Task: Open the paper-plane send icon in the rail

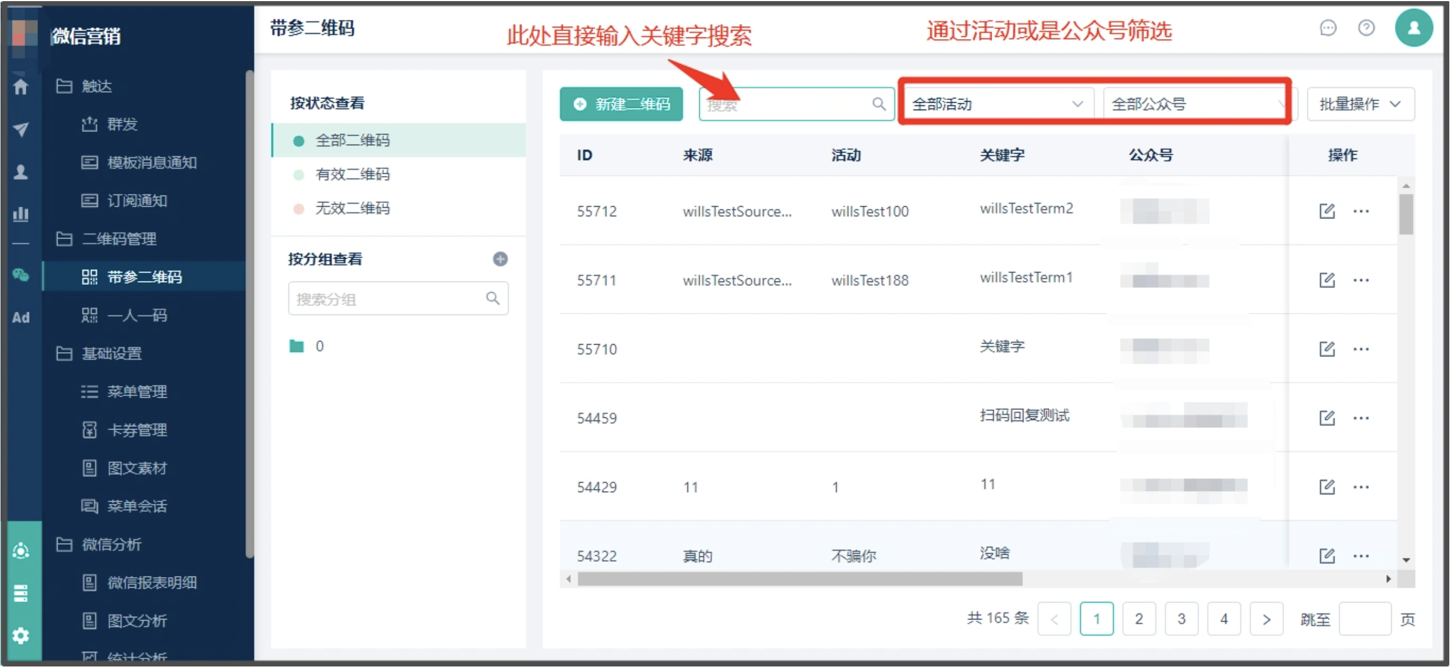Action: coord(21,129)
